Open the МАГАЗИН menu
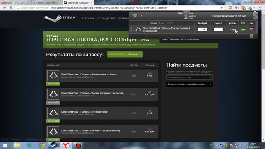Viewport: 265px width, 149px height. [x=88, y=18]
